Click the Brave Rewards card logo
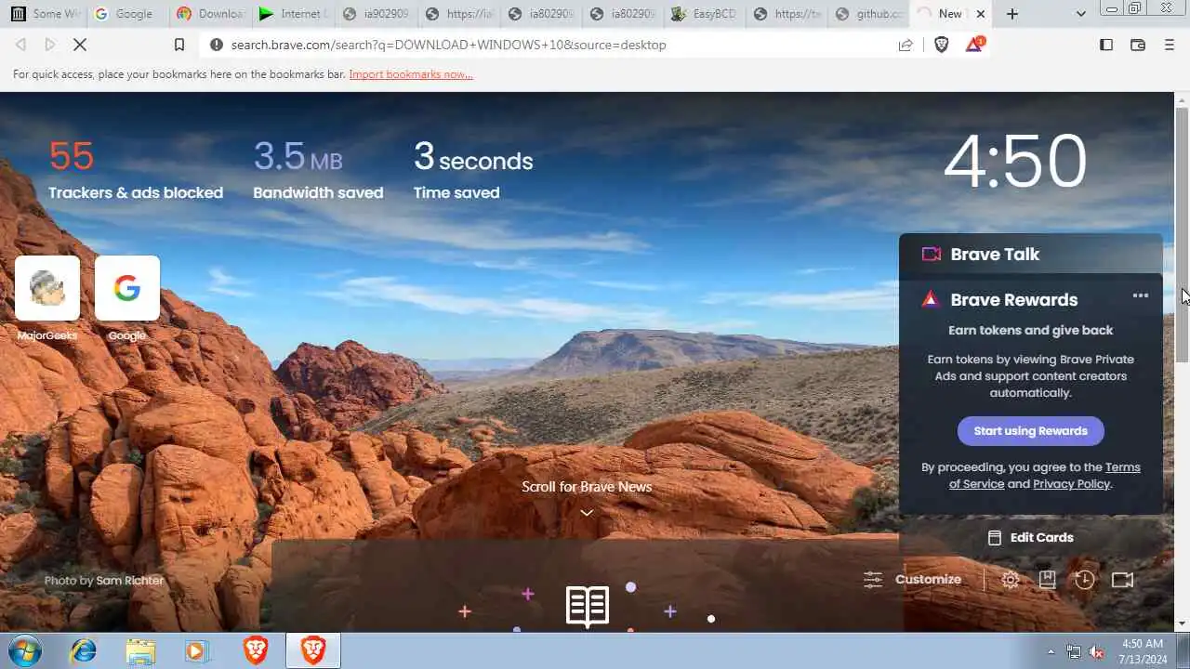 (930, 299)
